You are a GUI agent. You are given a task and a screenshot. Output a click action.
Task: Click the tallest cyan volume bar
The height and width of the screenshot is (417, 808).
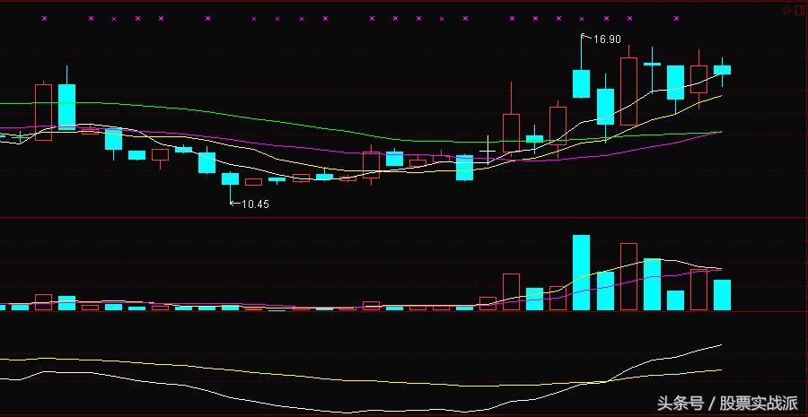pyautogui.click(x=581, y=273)
